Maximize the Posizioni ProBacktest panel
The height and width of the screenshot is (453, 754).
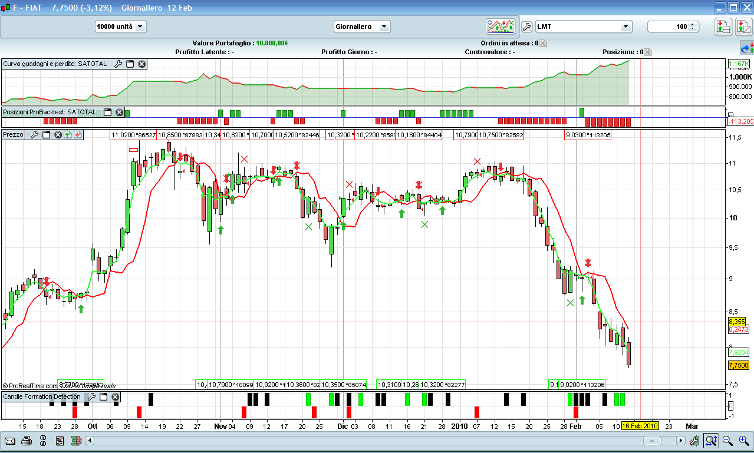pyautogui.click(x=108, y=112)
